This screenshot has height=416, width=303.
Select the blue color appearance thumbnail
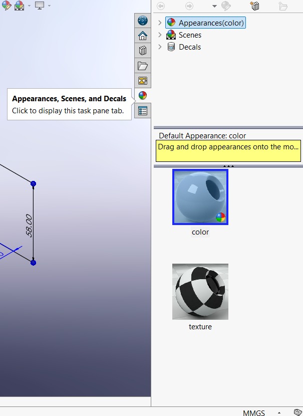pos(200,197)
